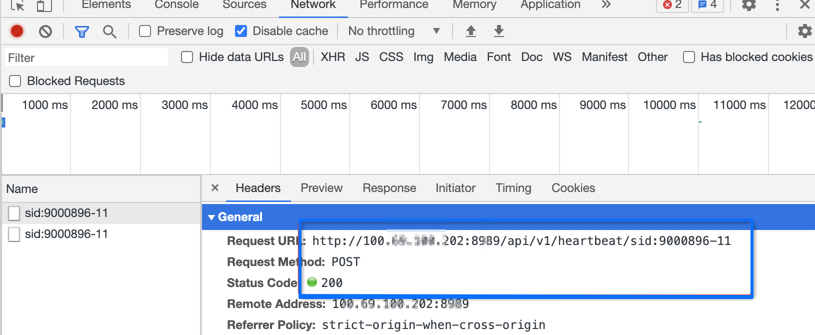Switch to the Console tab
Viewport: 815px width, 335px height.
click(x=176, y=5)
